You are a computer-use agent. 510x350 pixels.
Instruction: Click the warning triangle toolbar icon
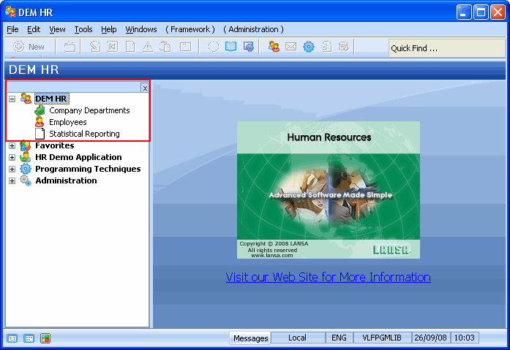(x=148, y=47)
